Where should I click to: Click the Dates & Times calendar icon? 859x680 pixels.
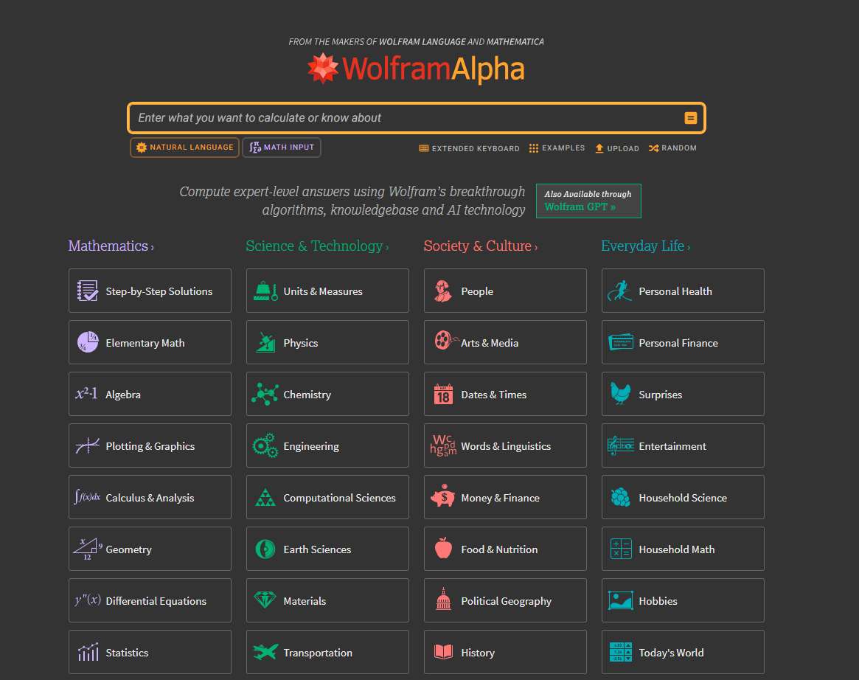pos(443,394)
